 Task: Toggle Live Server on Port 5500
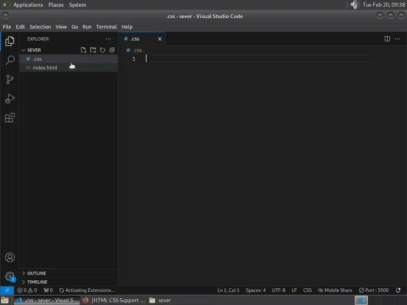[x=374, y=290]
